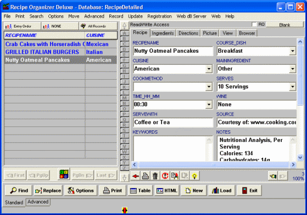307x215 pixels.
Task: Expand the CUISINE American dropdown
Action: point(209,69)
